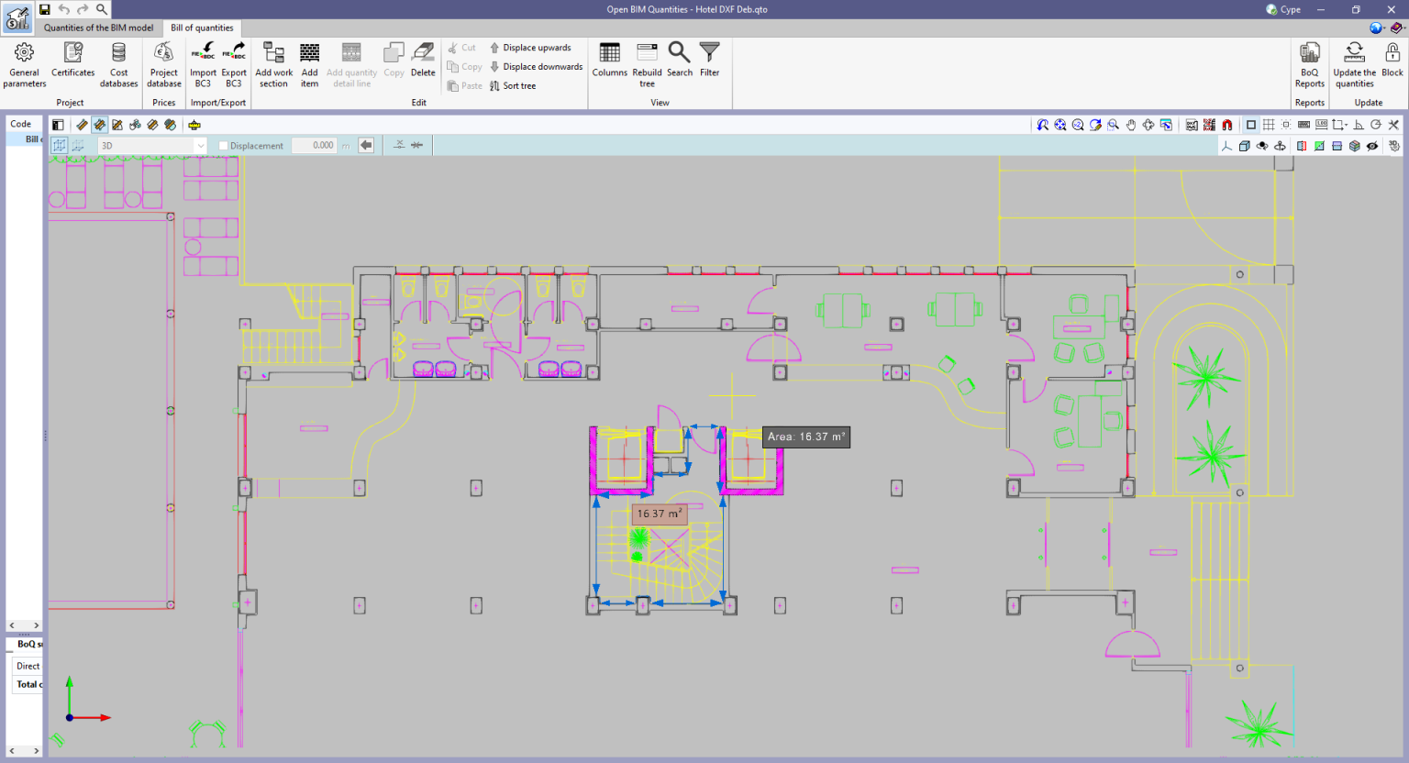
Task: Add item to bill
Action: coord(310,64)
